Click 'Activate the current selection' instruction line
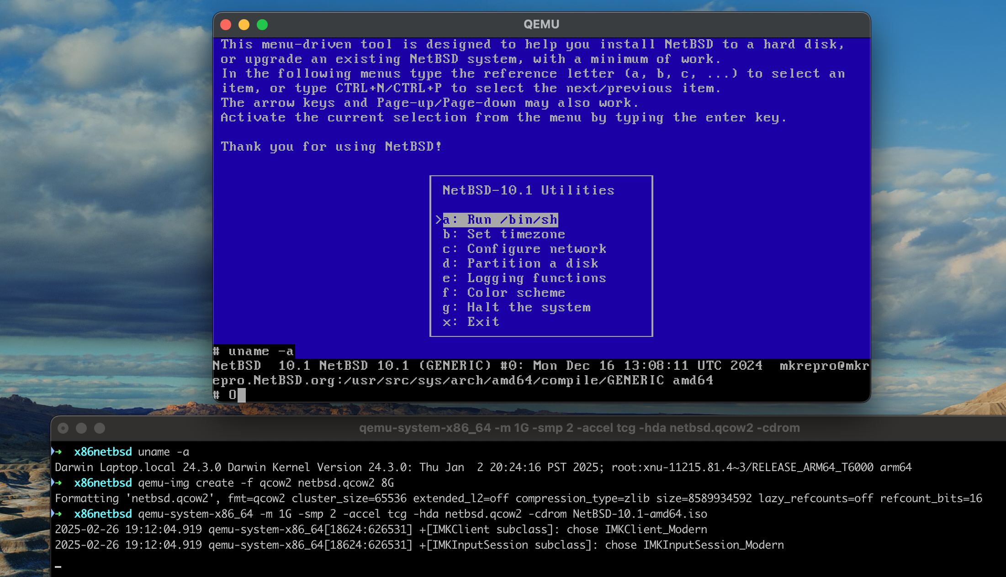The width and height of the screenshot is (1006, 577). point(503,117)
